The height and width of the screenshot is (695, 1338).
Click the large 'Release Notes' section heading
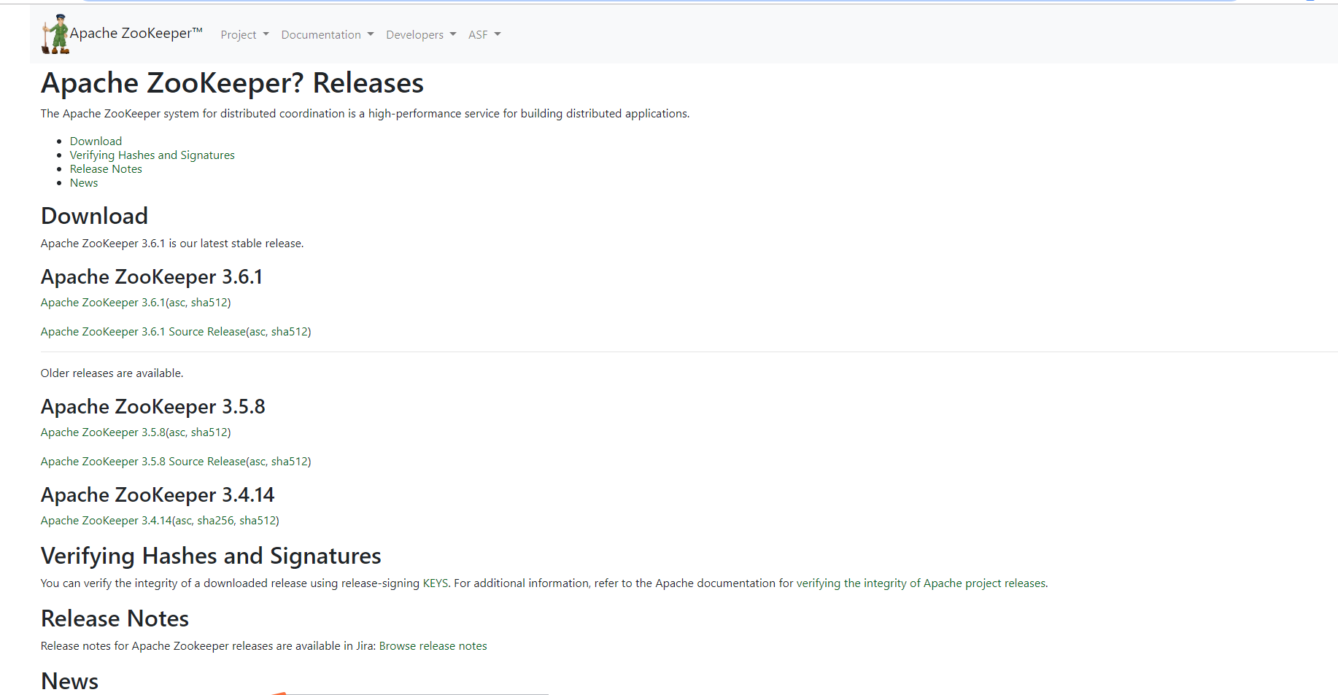115,618
